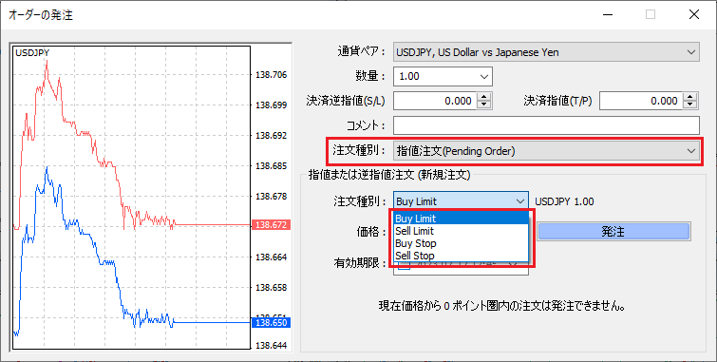
Task: Select Buy Limit from the list
Action: click(461, 219)
